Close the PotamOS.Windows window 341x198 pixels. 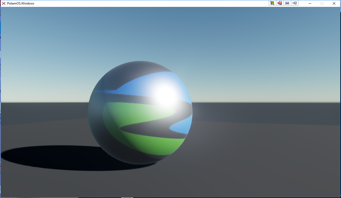coord(334,3)
